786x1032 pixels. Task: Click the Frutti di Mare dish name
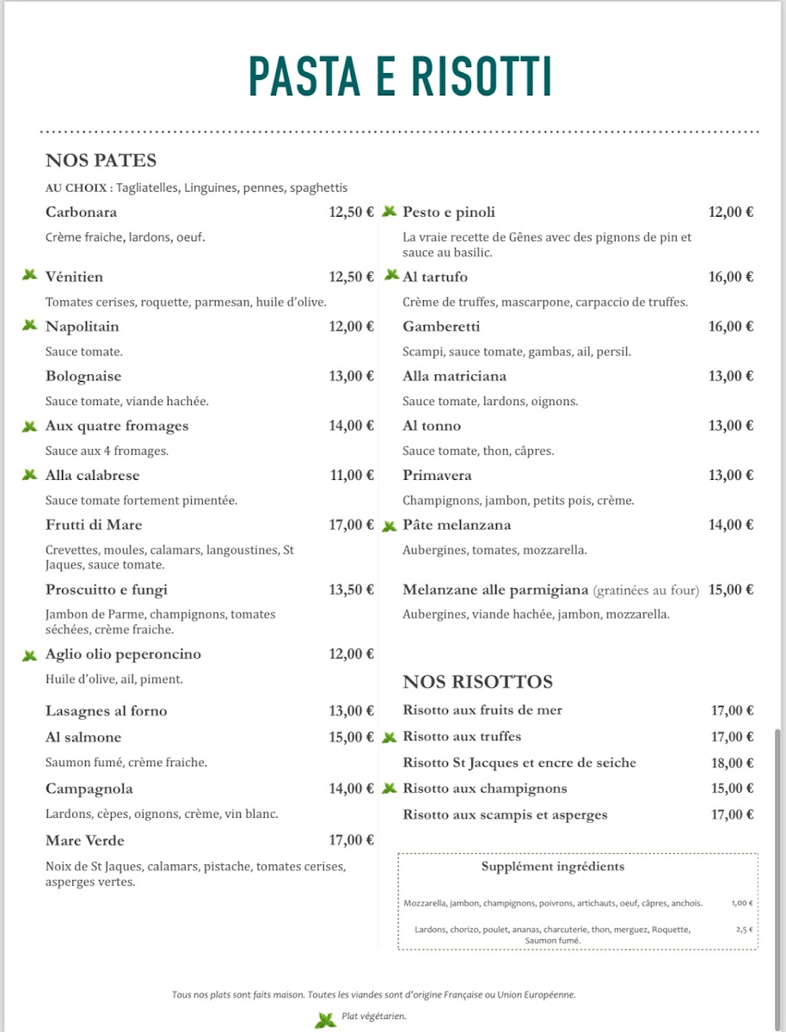94,525
